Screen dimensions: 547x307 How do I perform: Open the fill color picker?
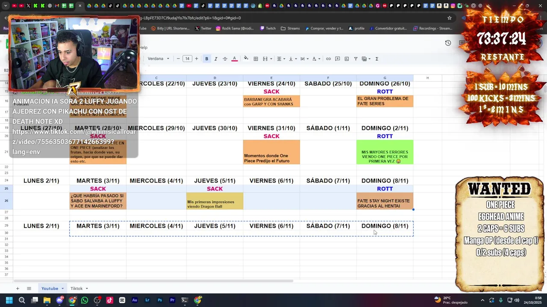[x=246, y=59]
